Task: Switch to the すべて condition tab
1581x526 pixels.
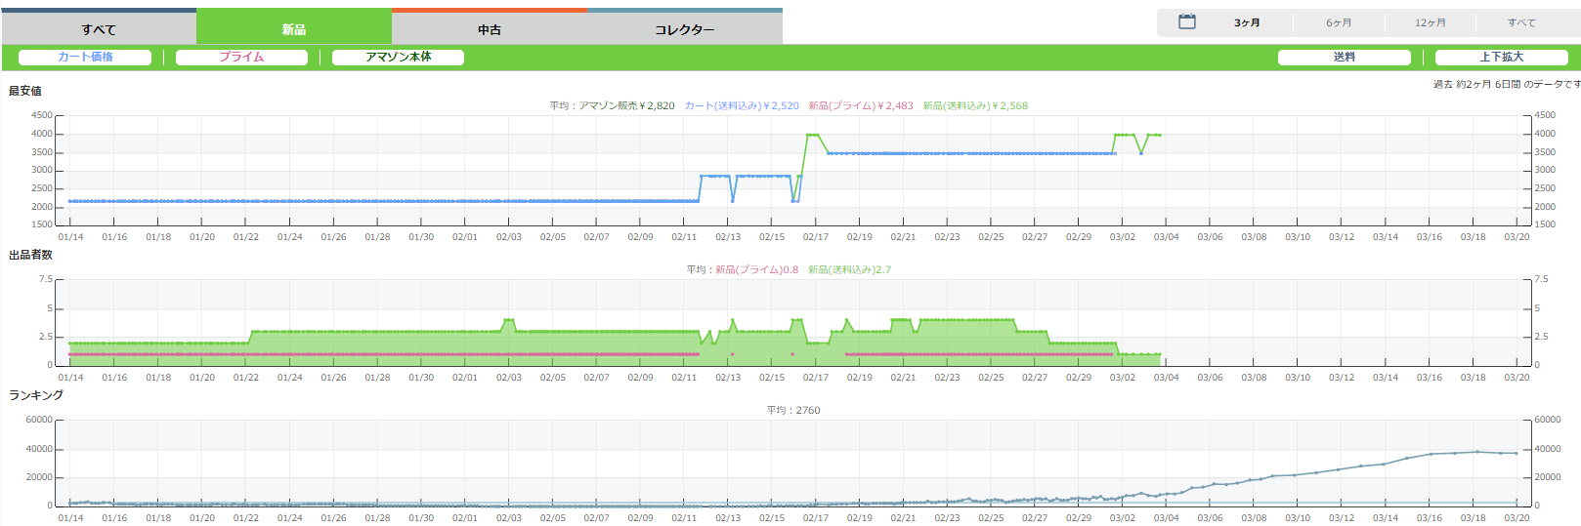Action: 99,29
